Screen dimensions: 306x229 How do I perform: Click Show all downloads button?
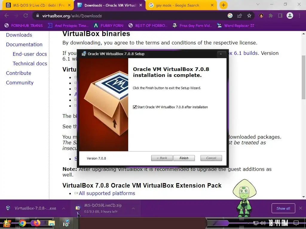pos(283,208)
